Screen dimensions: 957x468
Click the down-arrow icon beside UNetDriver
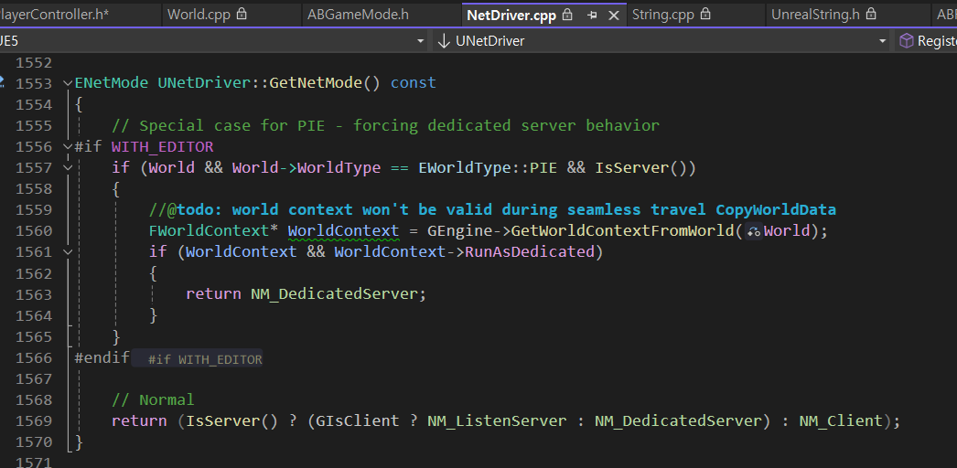[x=443, y=41]
